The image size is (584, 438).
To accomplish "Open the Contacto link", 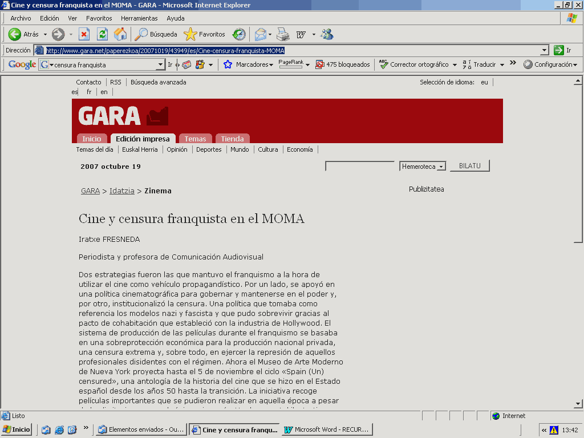I will click(88, 82).
